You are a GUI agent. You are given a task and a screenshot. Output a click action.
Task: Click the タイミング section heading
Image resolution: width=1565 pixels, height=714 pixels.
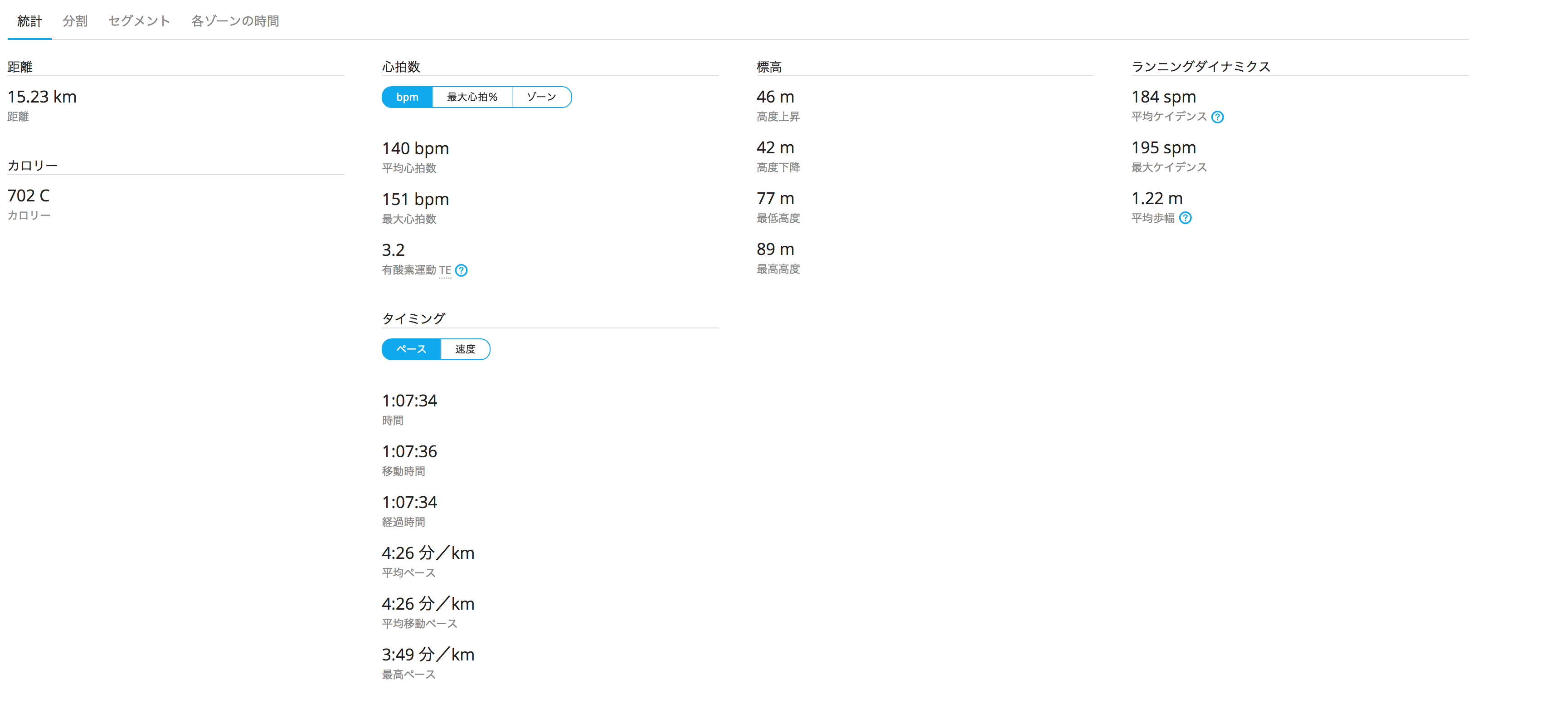point(414,319)
